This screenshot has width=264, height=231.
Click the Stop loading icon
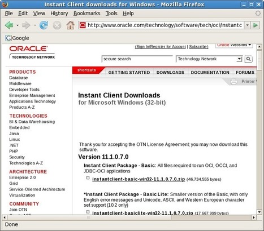point(57,25)
